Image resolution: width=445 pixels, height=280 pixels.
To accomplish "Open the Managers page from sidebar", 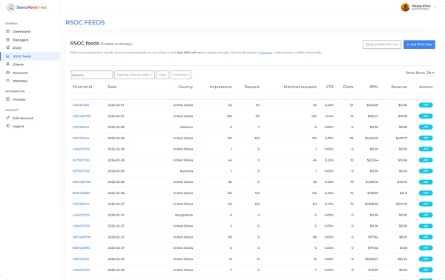I will pyautogui.click(x=21, y=40).
